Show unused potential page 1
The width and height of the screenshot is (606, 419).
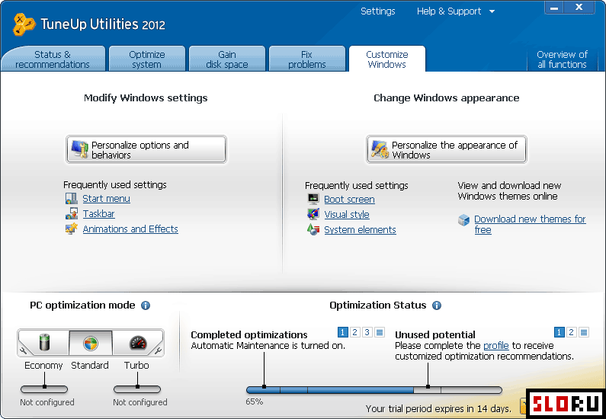click(x=559, y=332)
